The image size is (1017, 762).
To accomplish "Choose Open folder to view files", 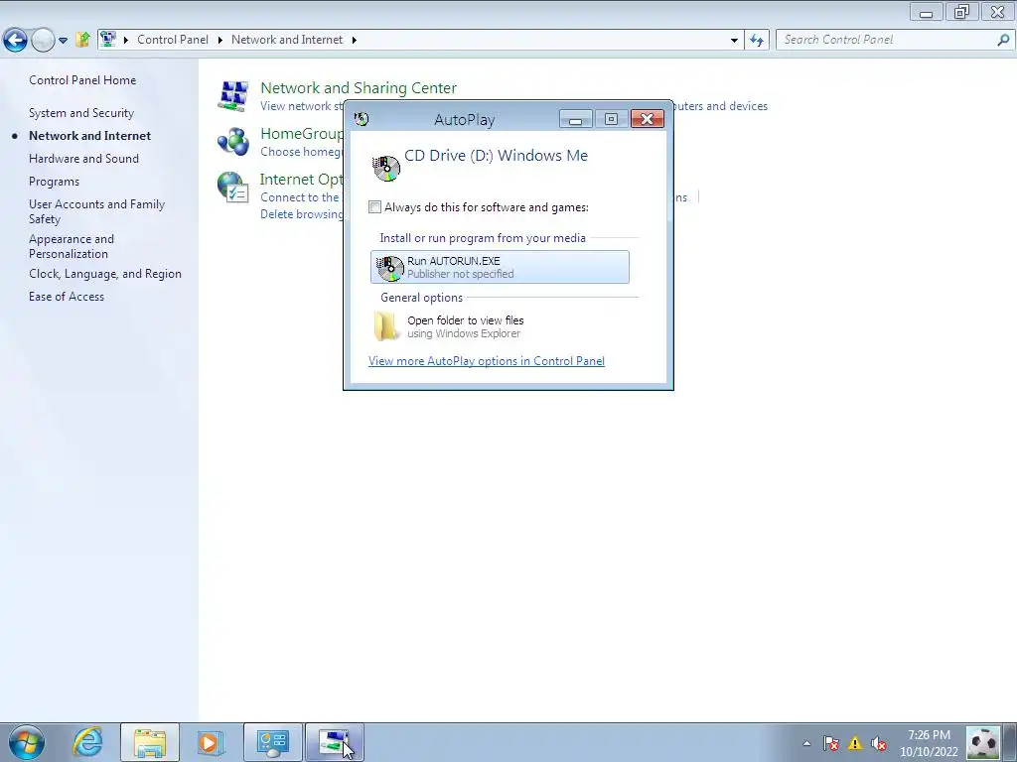I will coord(500,326).
